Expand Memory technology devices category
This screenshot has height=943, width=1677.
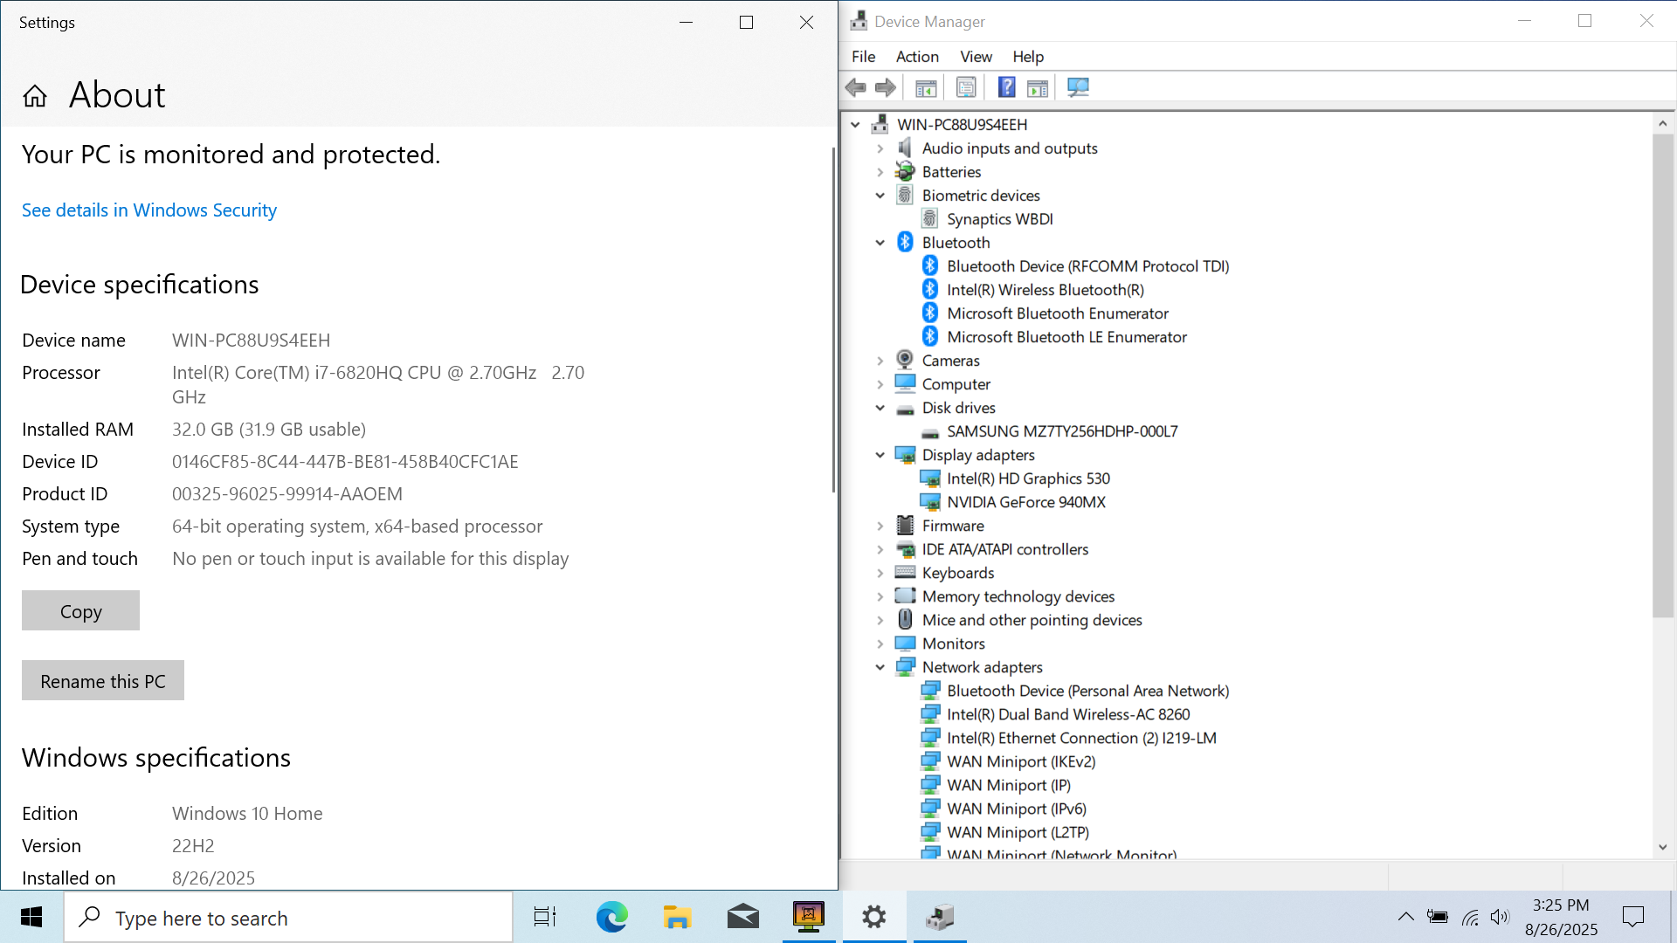880,596
